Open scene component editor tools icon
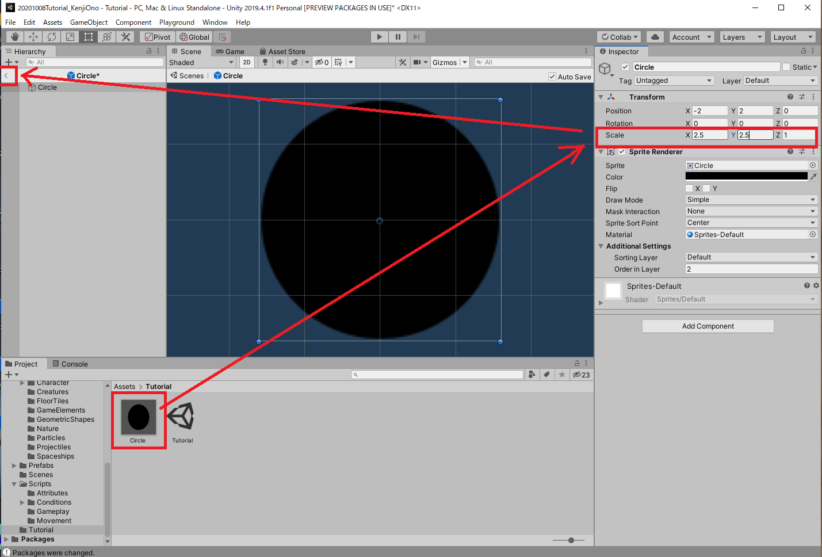 coord(403,62)
